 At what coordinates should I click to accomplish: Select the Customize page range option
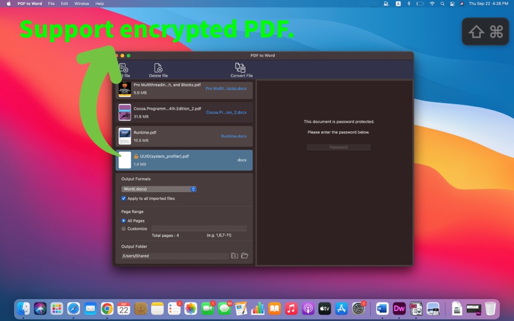(x=123, y=229)
